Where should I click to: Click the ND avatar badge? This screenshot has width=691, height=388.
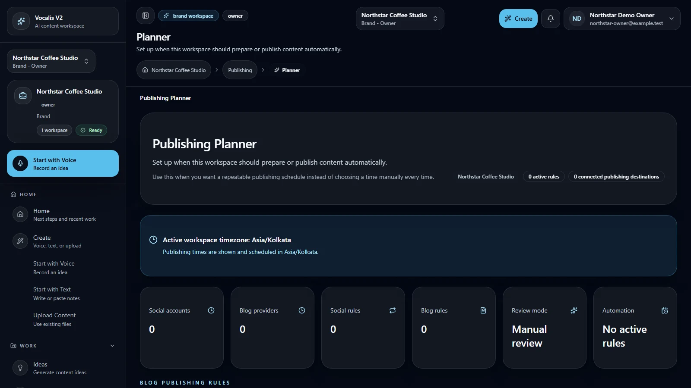pos(577,19)
